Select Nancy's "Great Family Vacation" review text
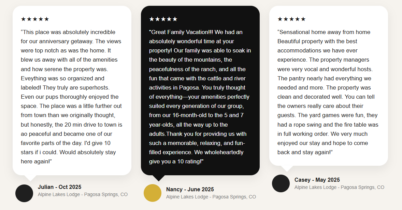 [200, 97]
